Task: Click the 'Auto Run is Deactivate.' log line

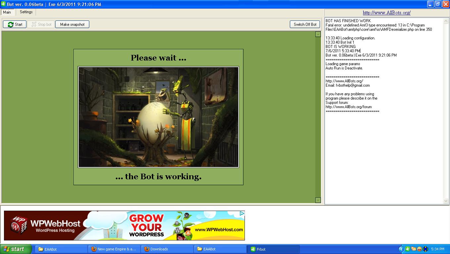Action: pyautogui.click(x=344, y=68)
